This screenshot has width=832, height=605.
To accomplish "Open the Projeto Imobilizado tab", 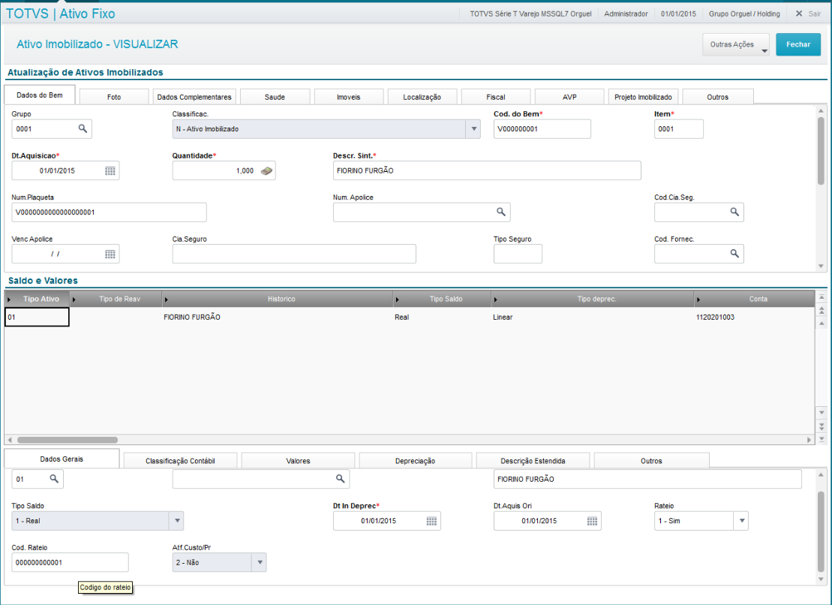I will pyautogui.click(x=643, y=97).
